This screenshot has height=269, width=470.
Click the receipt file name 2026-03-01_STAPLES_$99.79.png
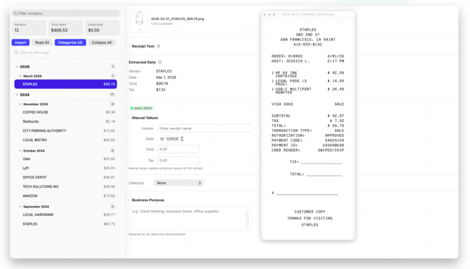point(178,18)
